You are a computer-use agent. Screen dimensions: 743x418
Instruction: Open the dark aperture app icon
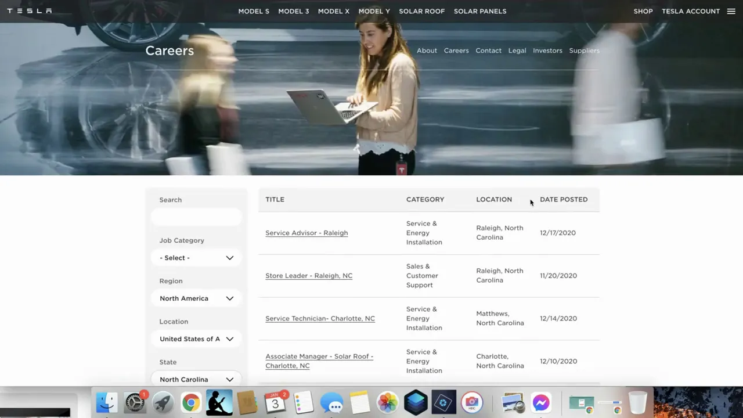[x=444, y=402]
